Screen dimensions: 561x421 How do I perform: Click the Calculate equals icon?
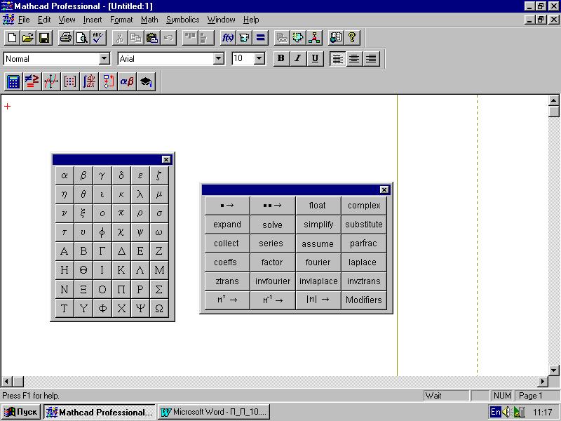[x=260, y=38]
